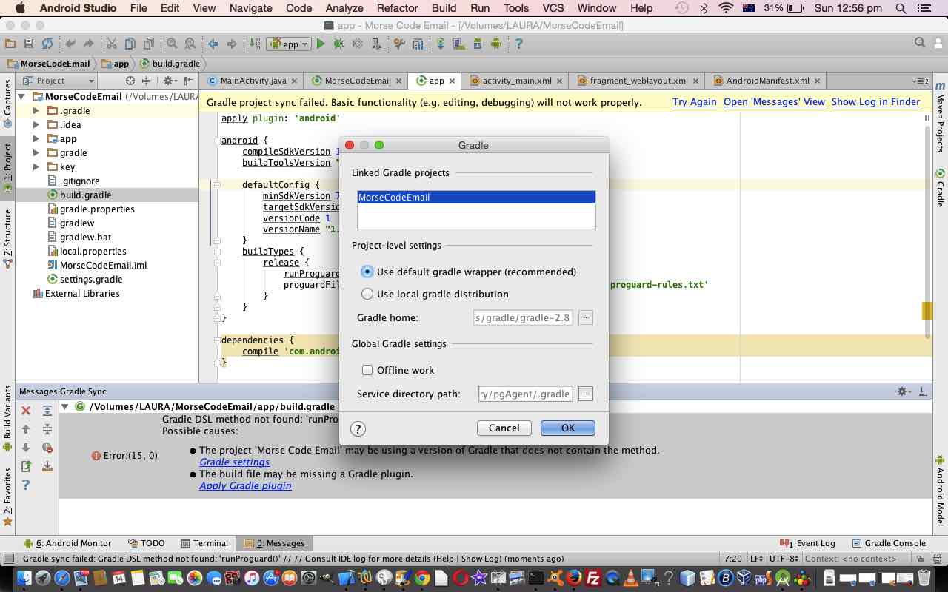The height and width of the screenshot is (592, 948).
Task: Expand the .idea folder in project tree
Action: 36,124
